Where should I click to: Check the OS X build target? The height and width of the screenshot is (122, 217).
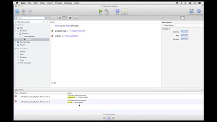point(18,54)
